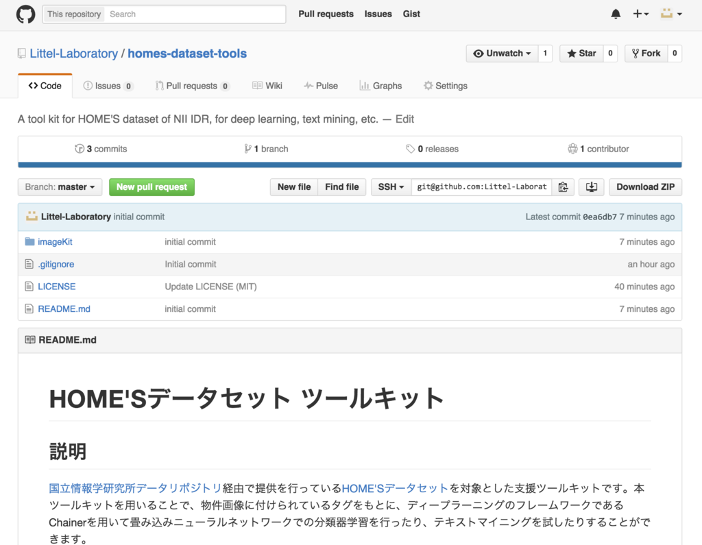This screenshot has width=702, height=545.
Task: Open Pull requests in top navigation
Action: [326, 14]
